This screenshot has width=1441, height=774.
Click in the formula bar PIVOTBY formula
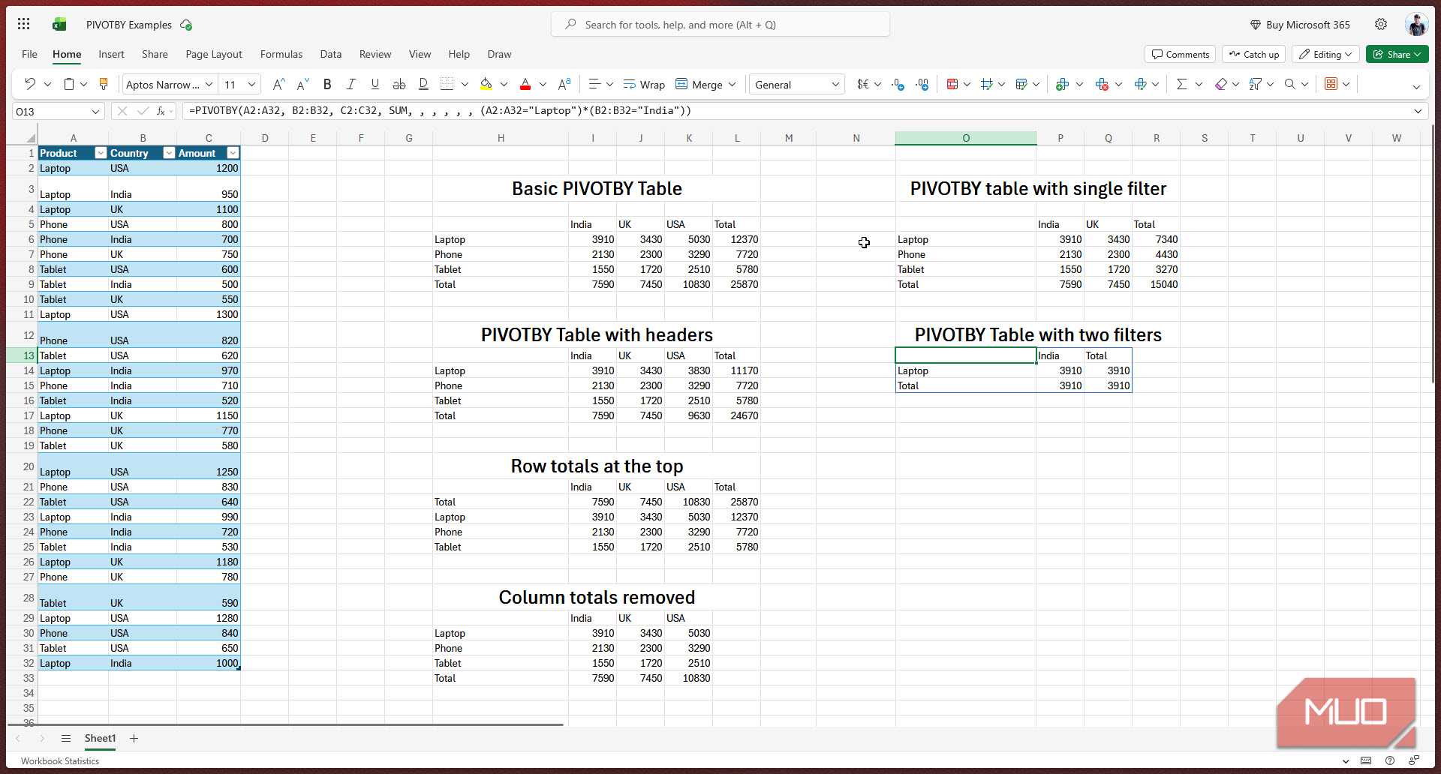440,111
